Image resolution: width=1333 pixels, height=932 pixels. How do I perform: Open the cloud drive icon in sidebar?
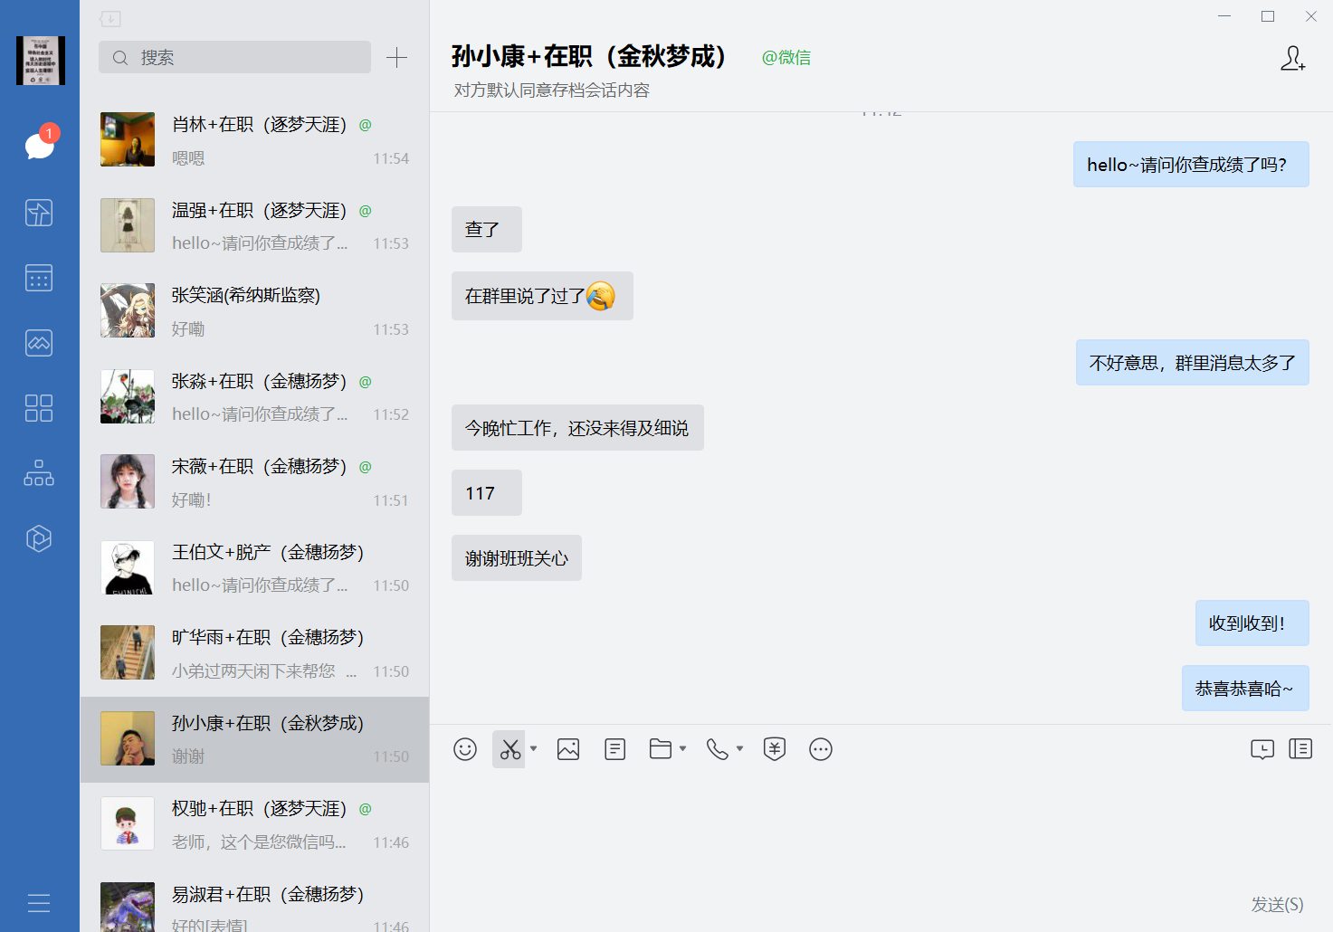39,343
